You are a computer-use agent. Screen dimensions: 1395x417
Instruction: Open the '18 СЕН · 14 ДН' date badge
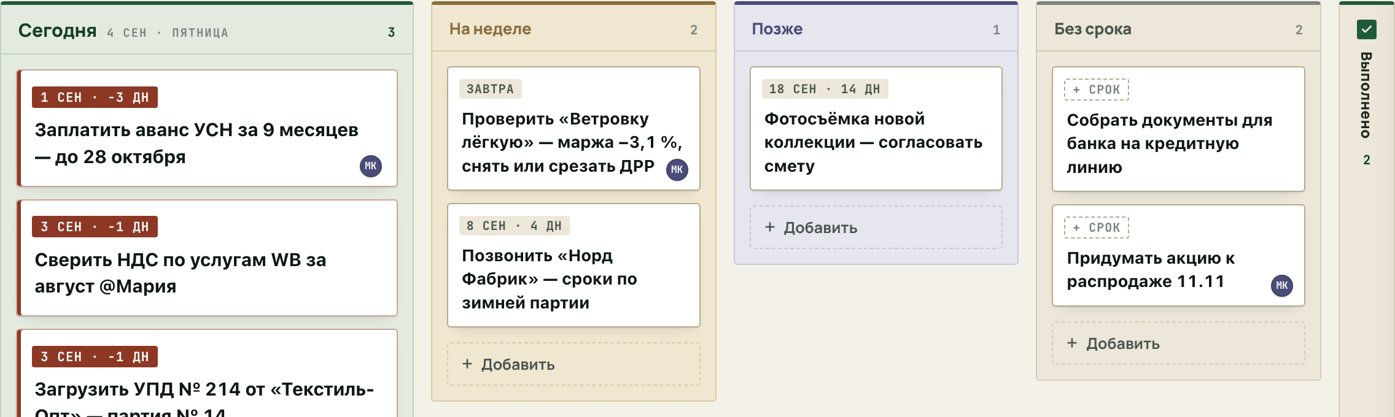(x=825, y=89)
